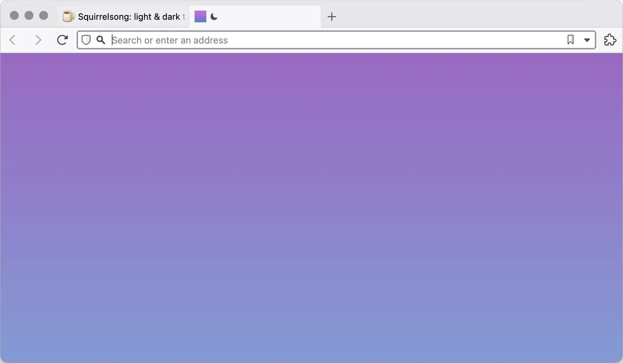Open the address bar dropdown arrow
This screenshot has height=363, width=623.
(587, 40)
